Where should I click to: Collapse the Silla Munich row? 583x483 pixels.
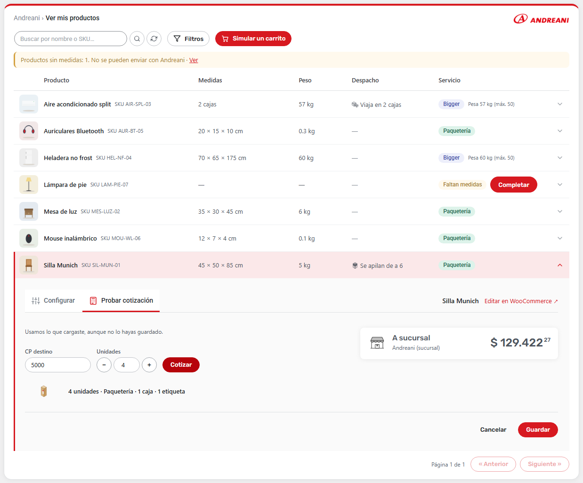560,265
